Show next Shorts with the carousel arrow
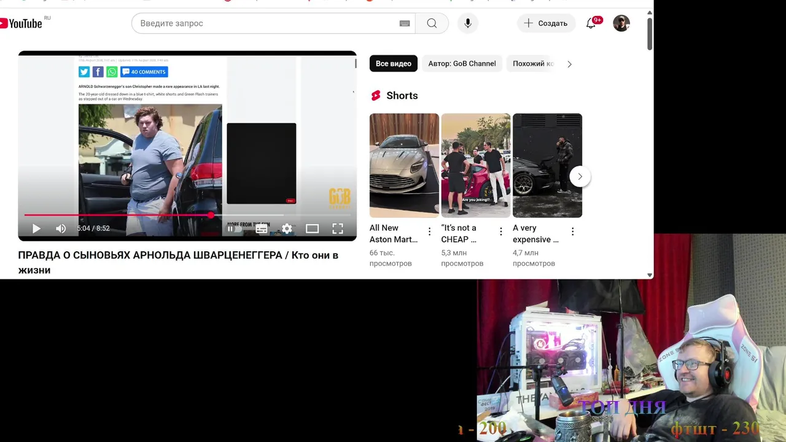Screen dimensions: 786x442 click(x=580, y=177)
